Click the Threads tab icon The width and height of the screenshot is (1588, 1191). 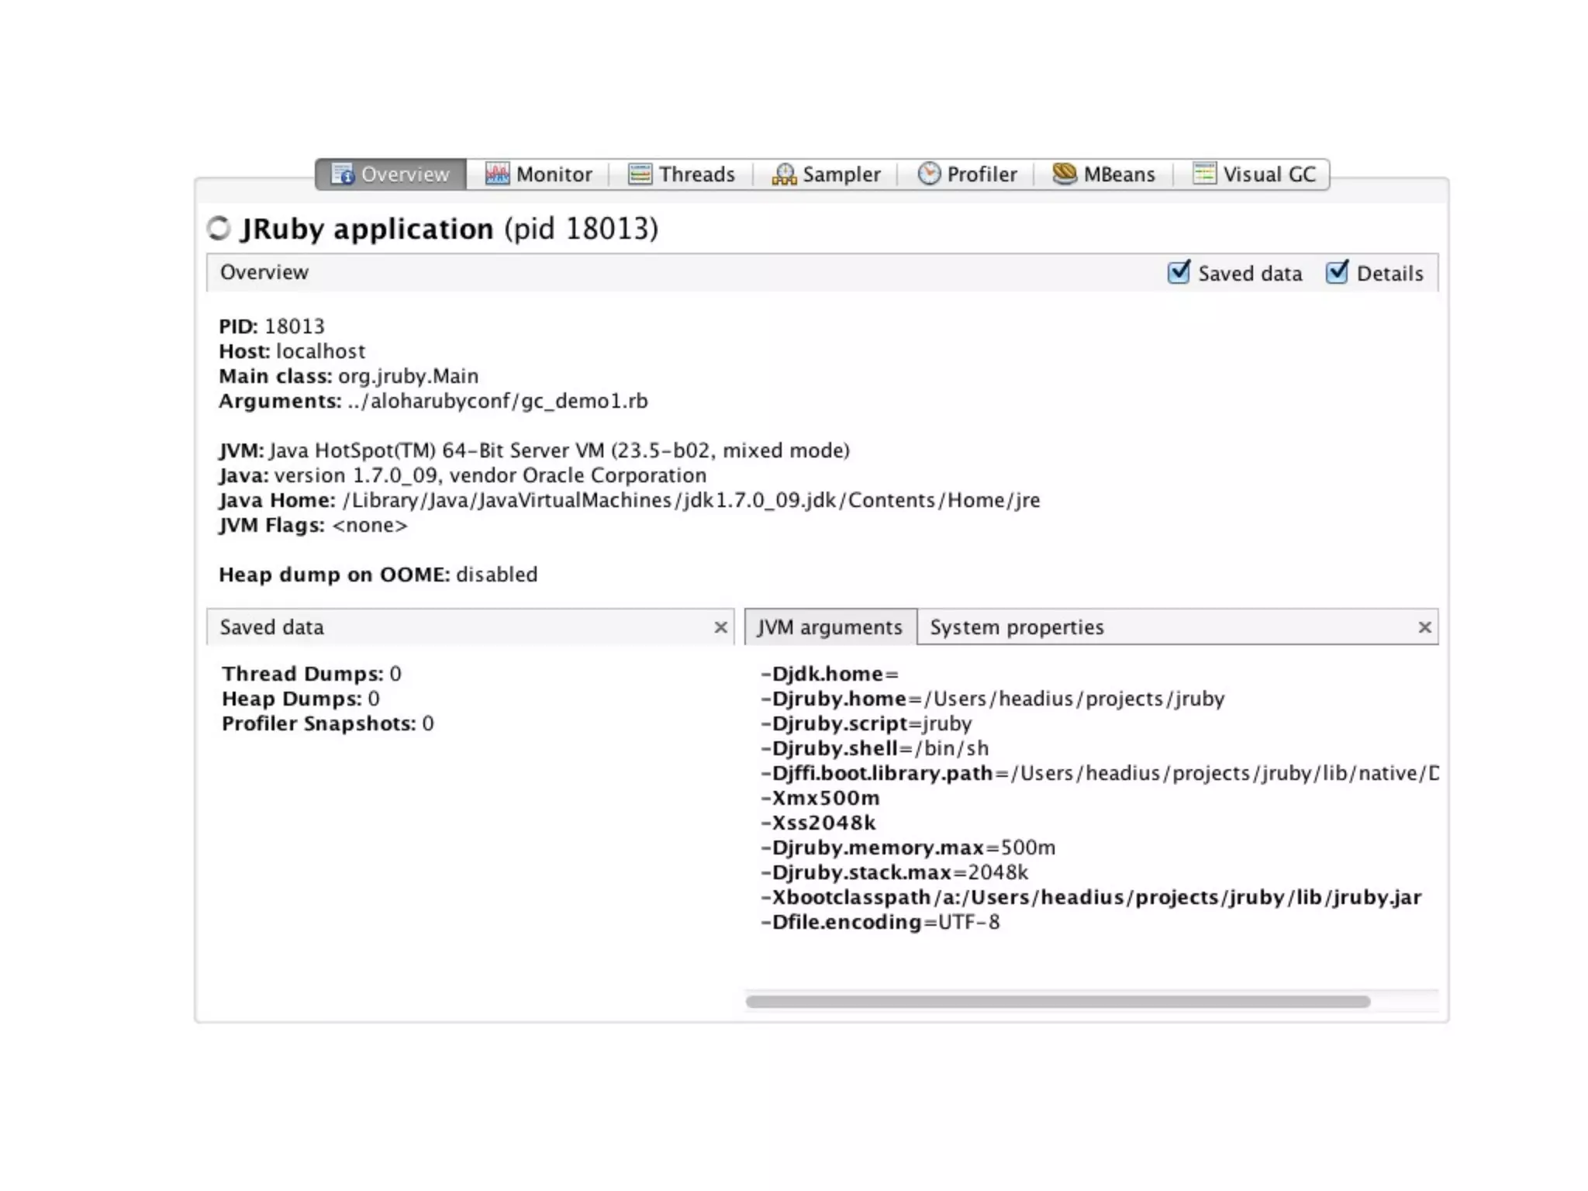(640, 174)
